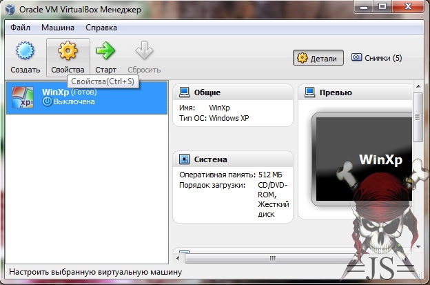Switch to Снимки (5) snapshots view

point(376,58)
